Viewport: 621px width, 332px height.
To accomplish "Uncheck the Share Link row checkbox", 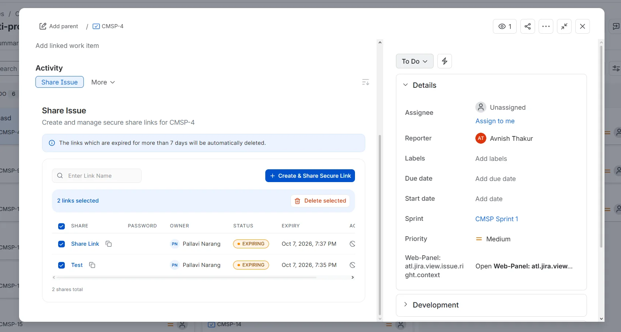I will tap(61, 244).
